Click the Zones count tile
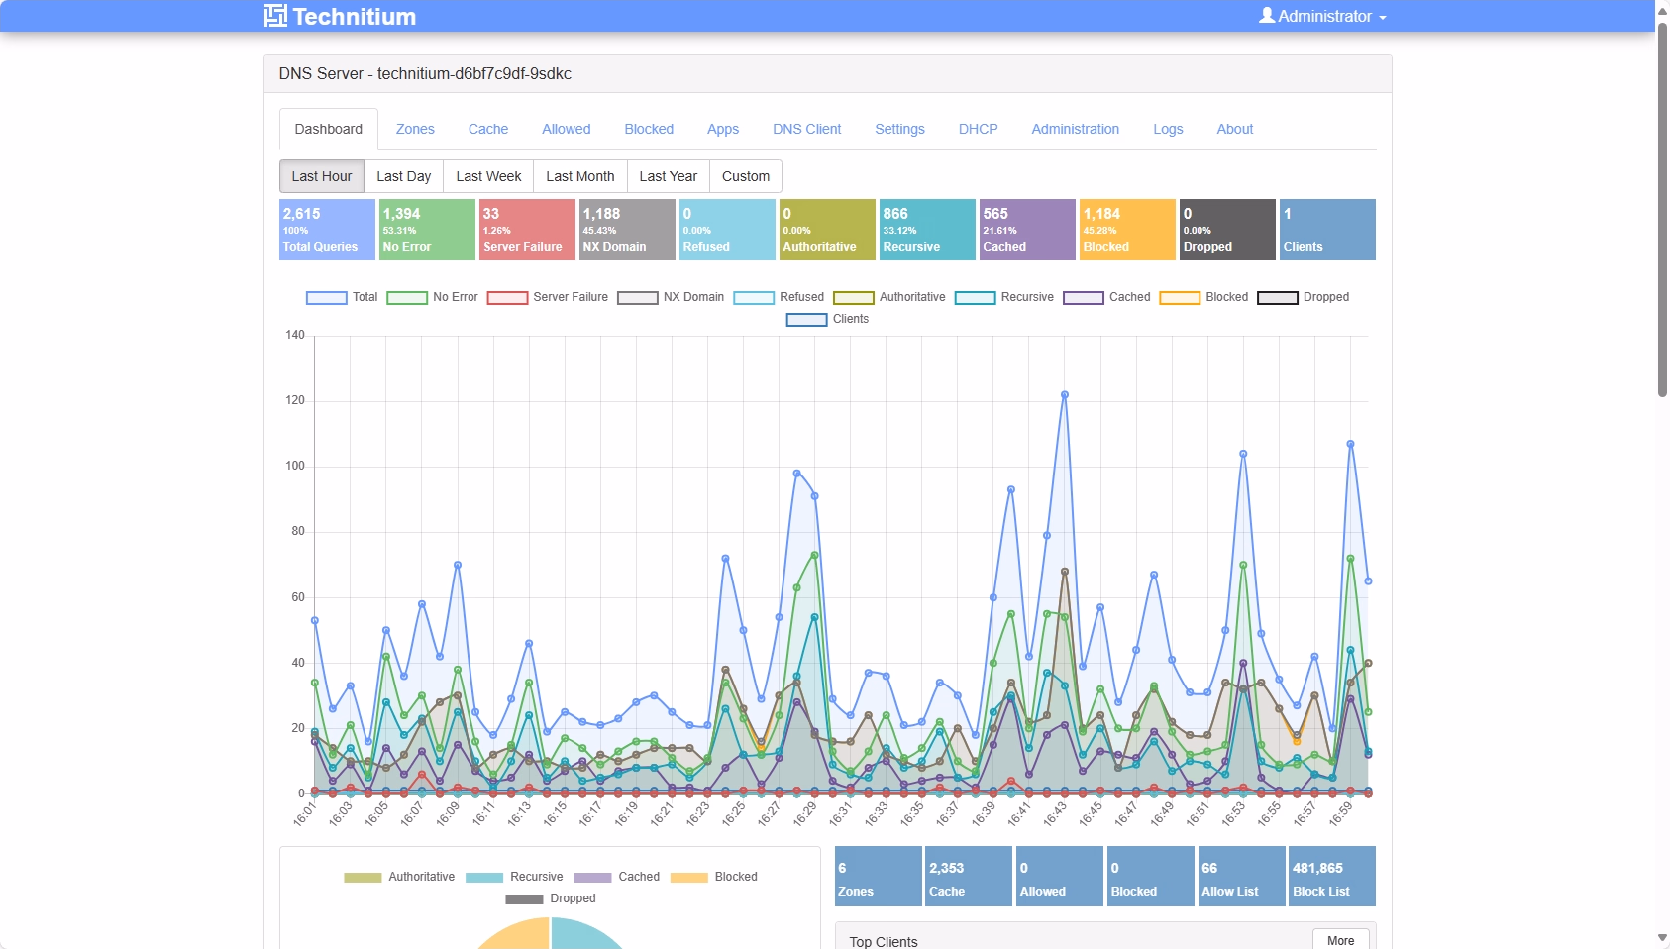Screen dimensions: 1670x949 pos(878,877)
